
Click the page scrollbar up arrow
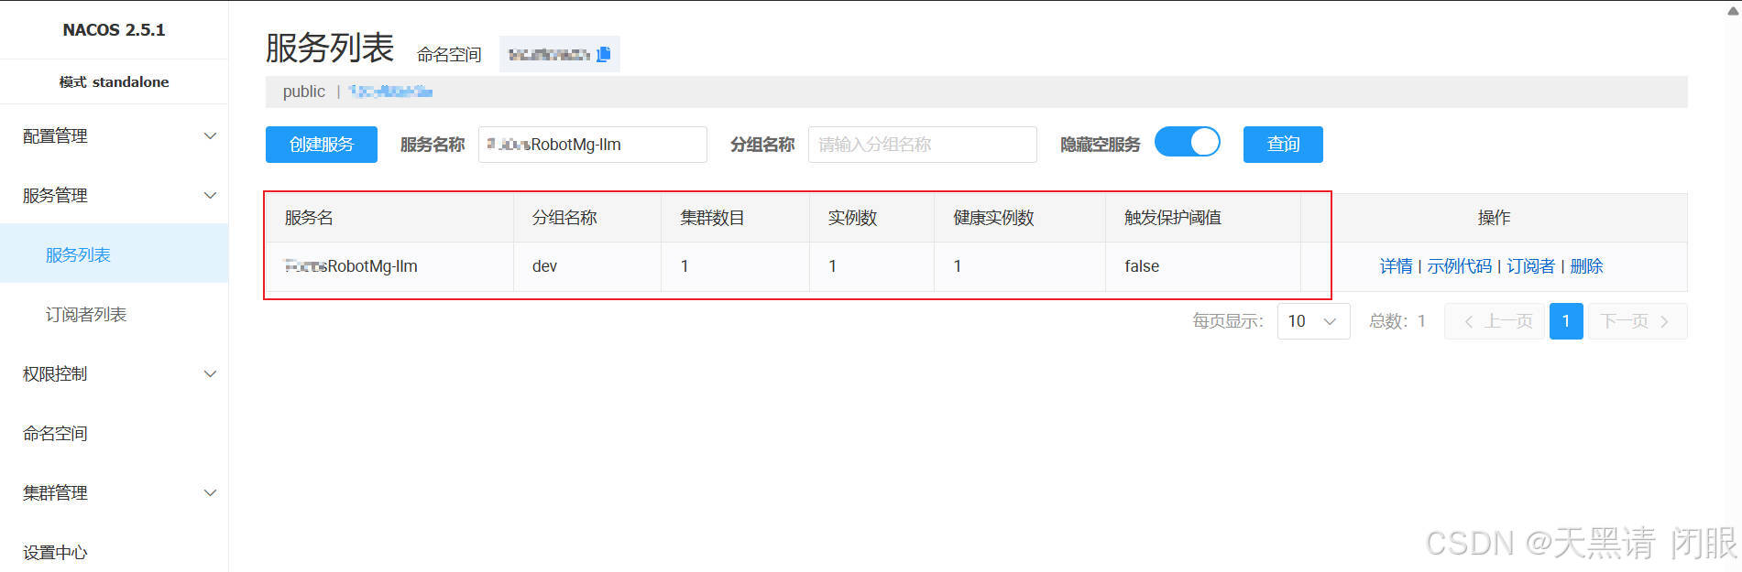pos(1732,10)
